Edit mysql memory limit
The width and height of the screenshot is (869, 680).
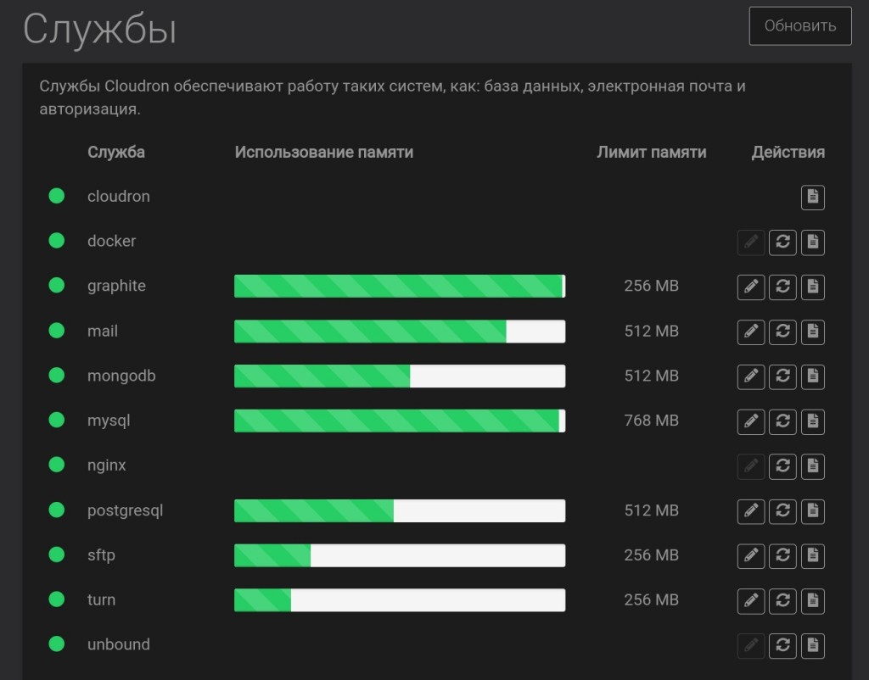(751, 422)
